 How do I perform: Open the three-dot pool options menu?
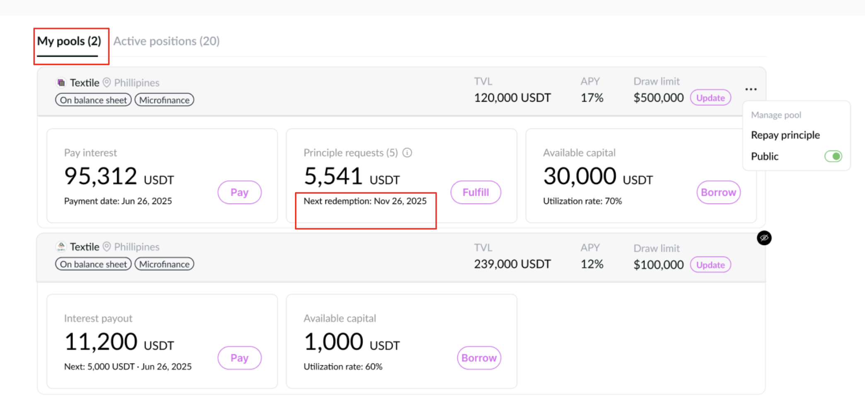pyautogui.click(x=751, y=89)
